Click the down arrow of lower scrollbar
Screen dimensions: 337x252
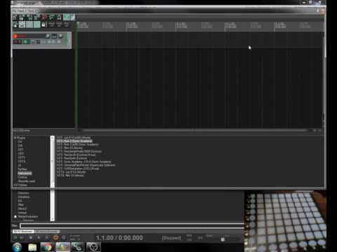[53, 219]
